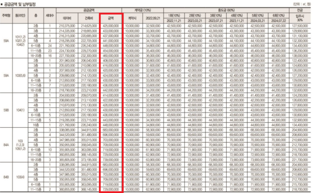
Task: Click the 210,375,000 land cost cell
Action: pos(67,26)
